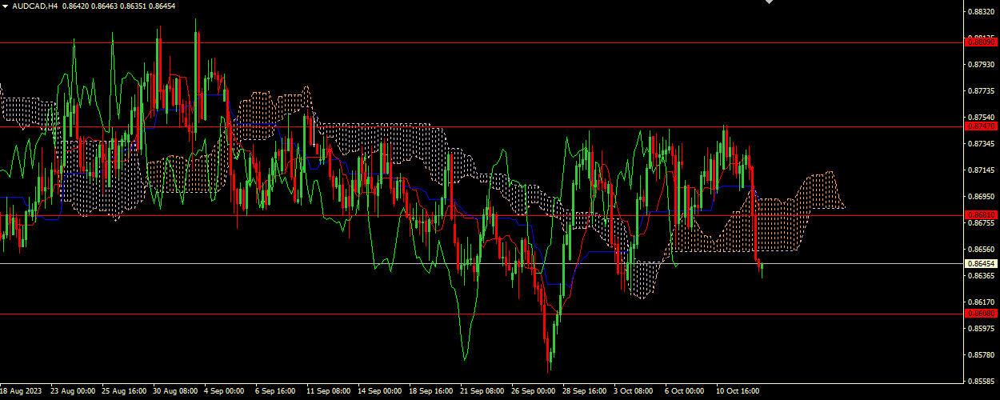Click the 18 Sep 16:00 time label
The width and height of the screenshot is (1000, 400).
tap(431, 391)
